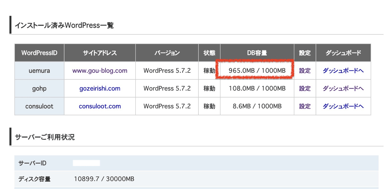Click the 108.0MB / 1000MB DB value
Image resolution: width=389 pixels, height=189 pixels.
click(257, 88)
